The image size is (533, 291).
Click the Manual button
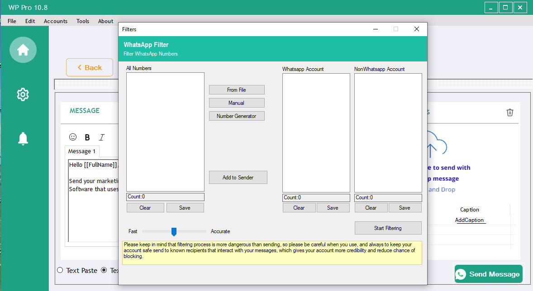click(x=237, y=103)
